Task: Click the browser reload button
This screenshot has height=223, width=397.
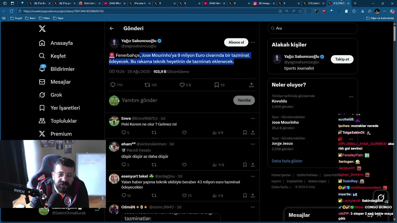Action: [x=11, y=11]
